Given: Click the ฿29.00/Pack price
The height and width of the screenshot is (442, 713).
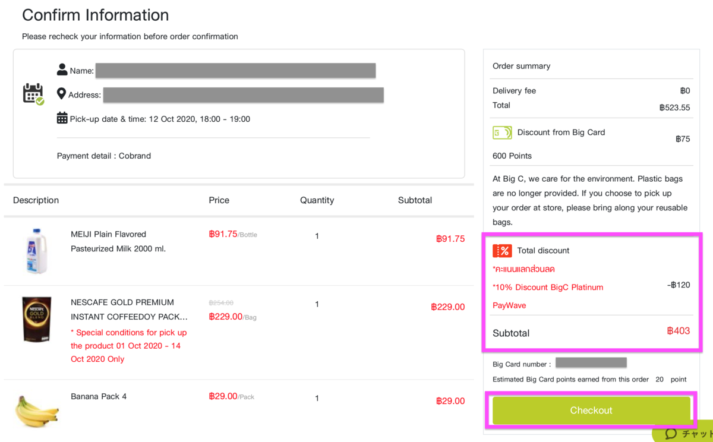Looking at the screenshot, I should 231,396.
